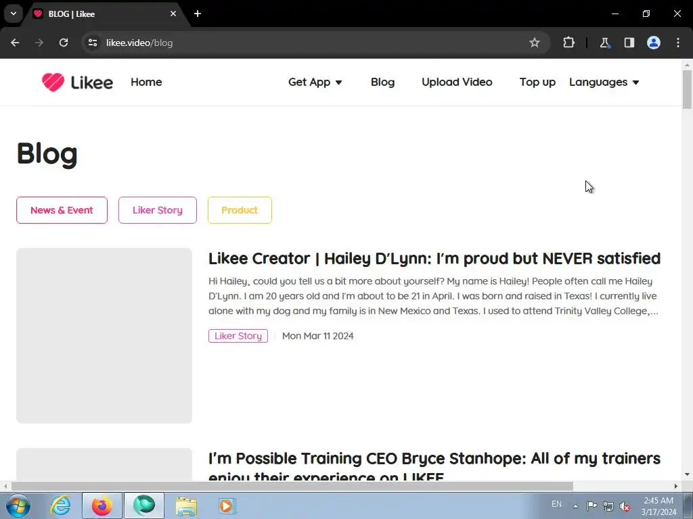Open the Hailey D'Lynn article title
Screen dimensions: 693x519
coord(434,258)
